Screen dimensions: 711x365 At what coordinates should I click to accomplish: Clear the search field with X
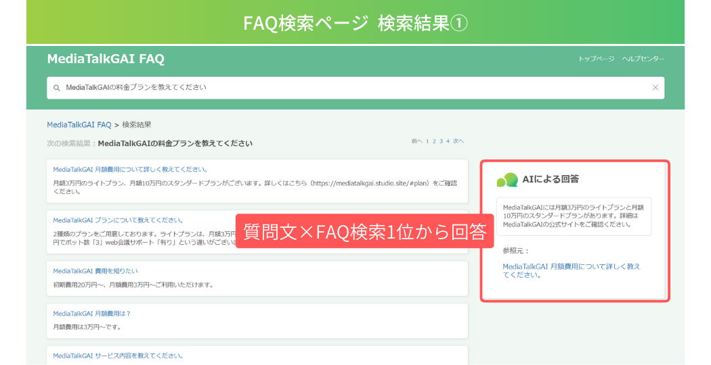(x=655, y=87)
